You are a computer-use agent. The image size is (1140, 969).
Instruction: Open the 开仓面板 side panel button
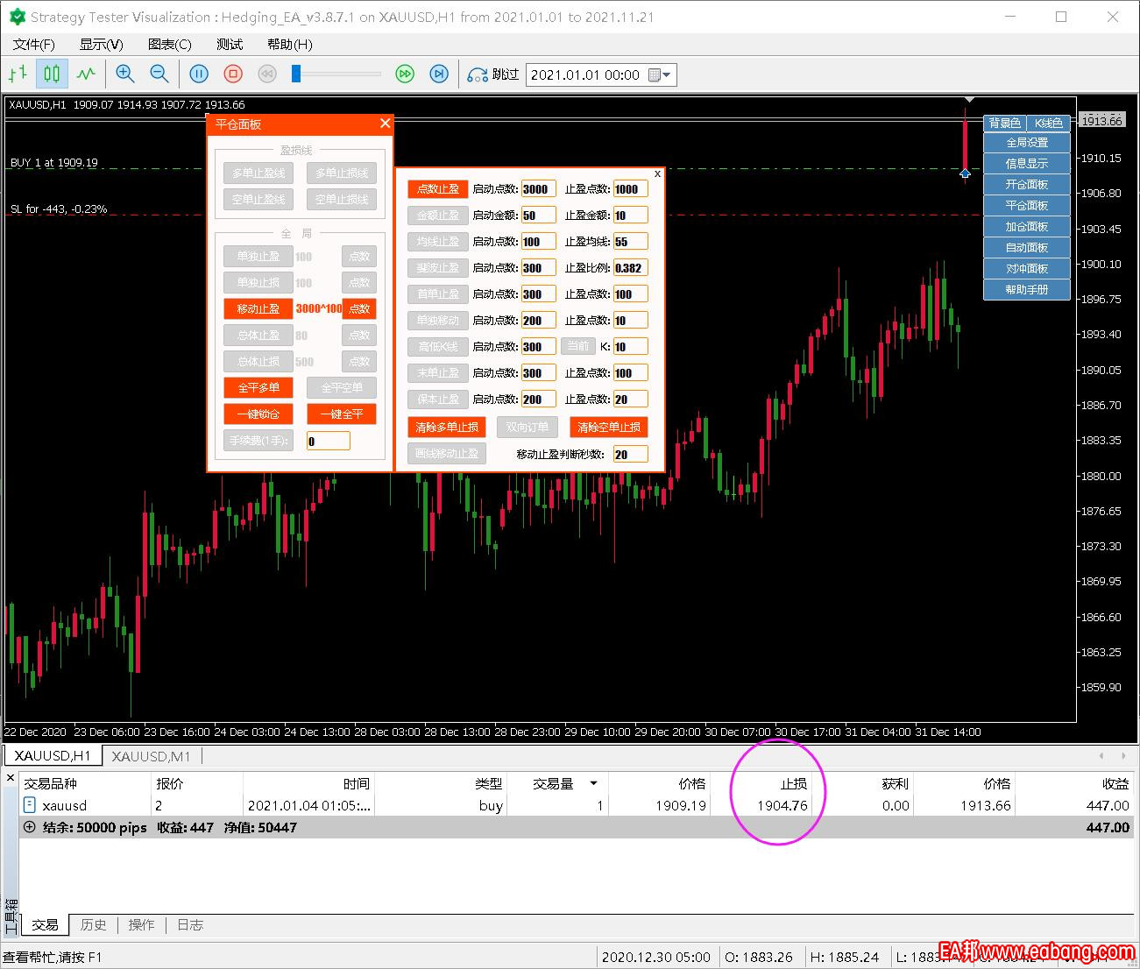pos(1026,184)
